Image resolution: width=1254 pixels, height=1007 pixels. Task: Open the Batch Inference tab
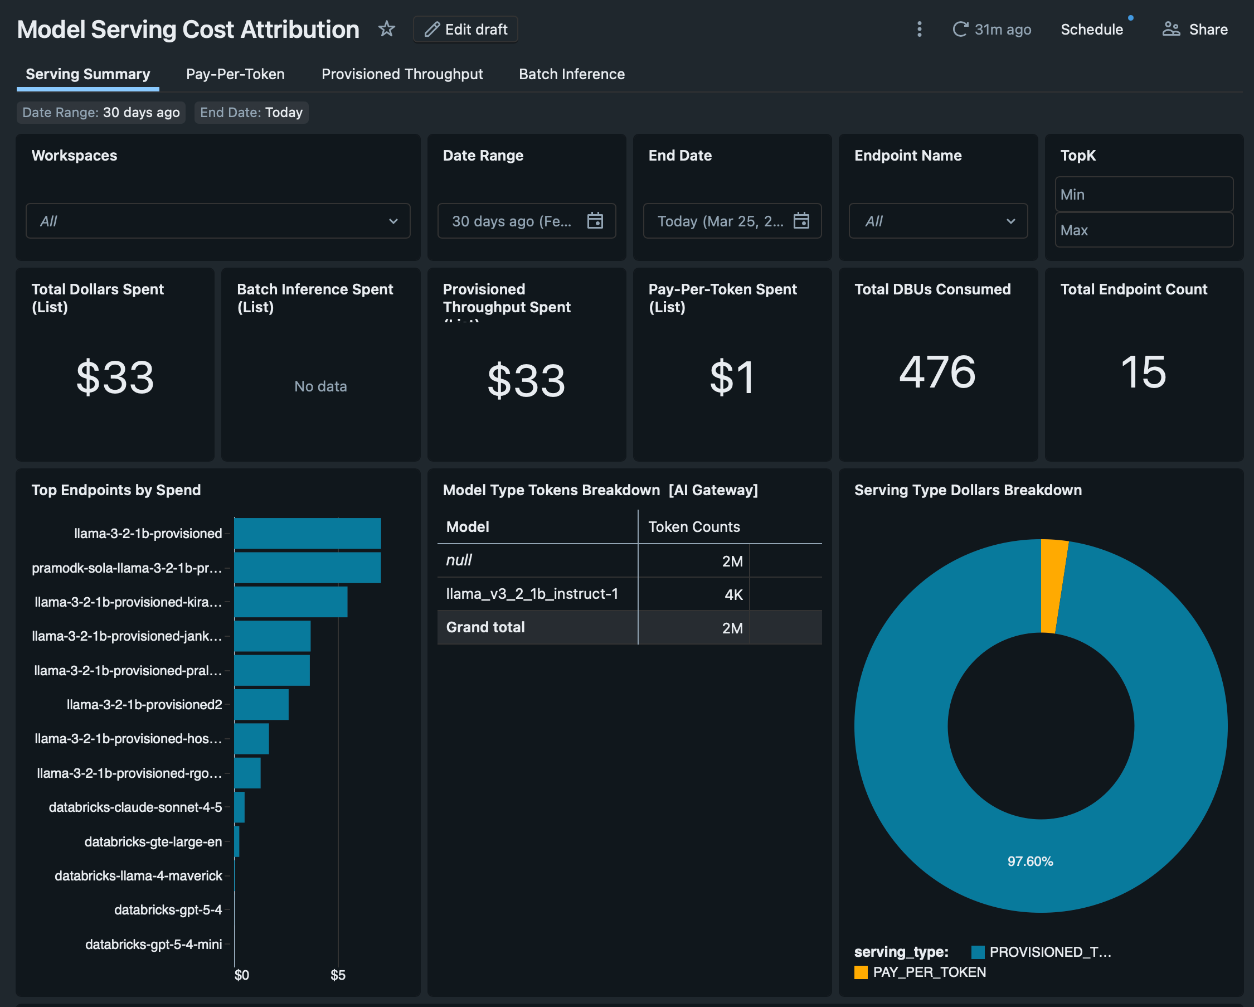571,75
